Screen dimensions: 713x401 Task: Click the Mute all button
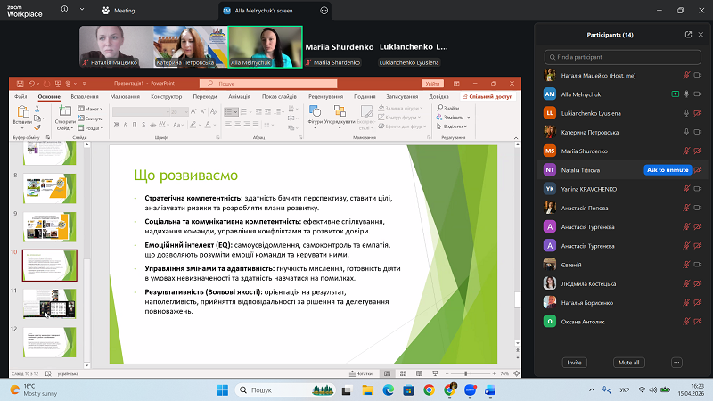(628, 363)
